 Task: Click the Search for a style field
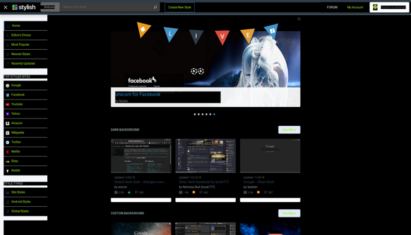(106, 7)
